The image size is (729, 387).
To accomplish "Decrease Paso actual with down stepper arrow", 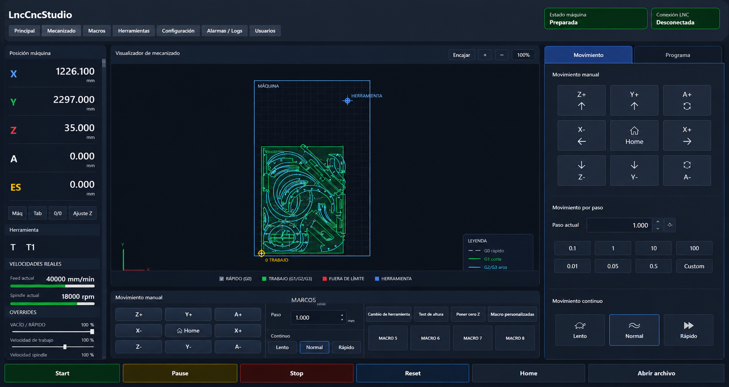I will point(657,228).
